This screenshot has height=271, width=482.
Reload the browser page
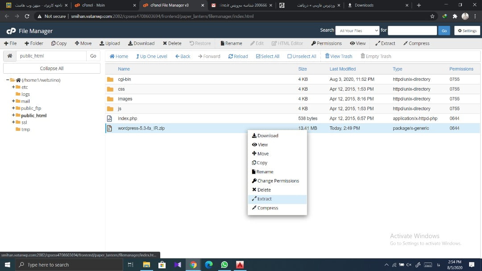tap(27, 17)
